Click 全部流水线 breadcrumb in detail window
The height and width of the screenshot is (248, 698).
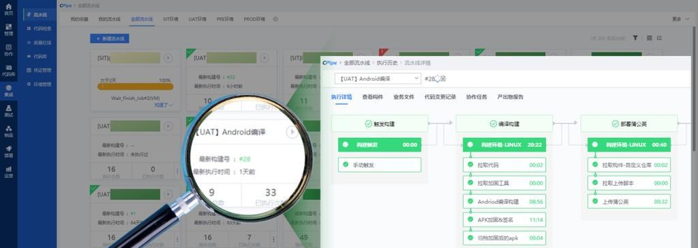click(x=357, y=63)
